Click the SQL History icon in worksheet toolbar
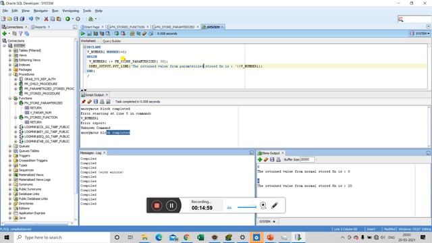This screenshot has width=432, height=243. tap(151, 34)
